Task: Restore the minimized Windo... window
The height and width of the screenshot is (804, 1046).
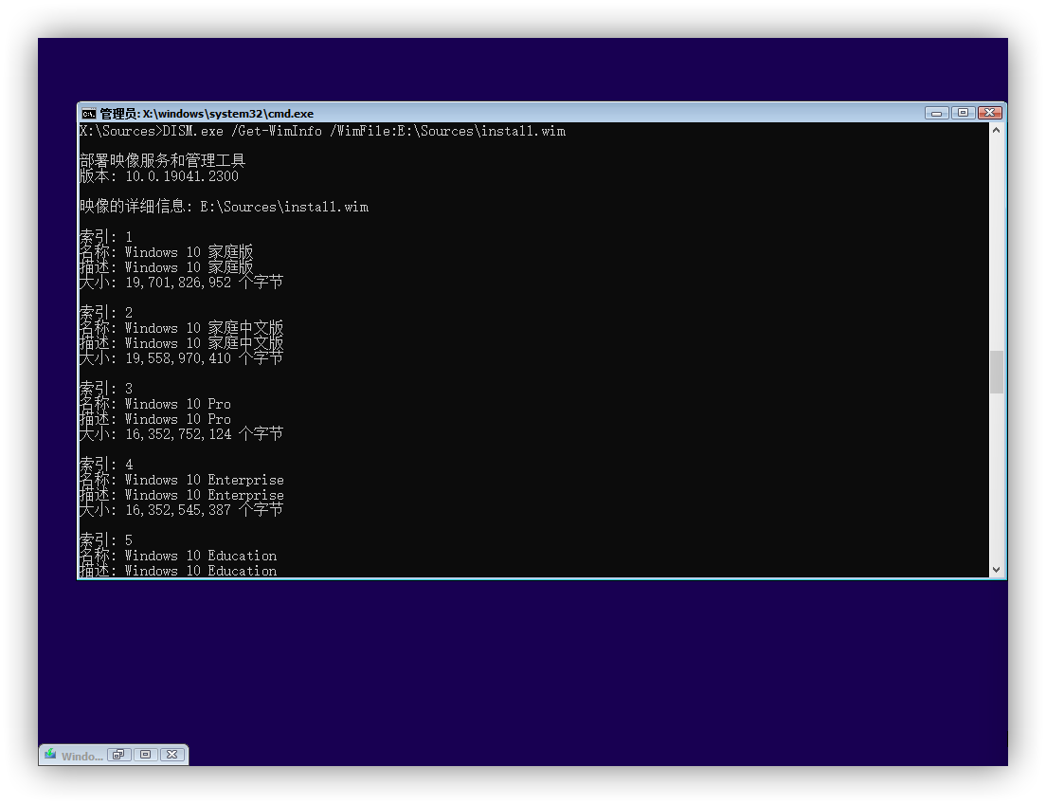Action: click(118, 755)
